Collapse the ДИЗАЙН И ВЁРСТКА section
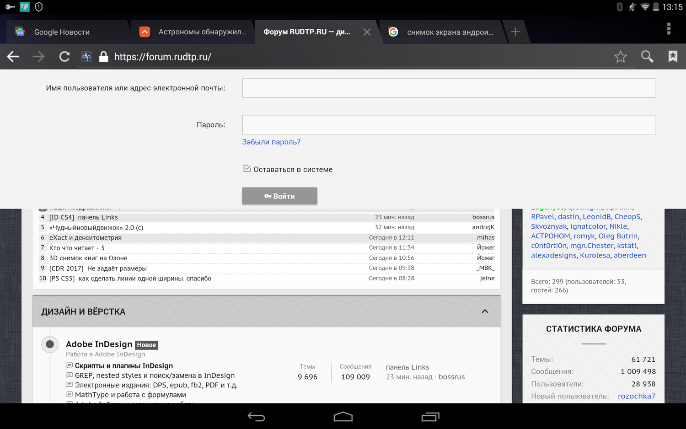686x429 pixels. pos(485,311)
